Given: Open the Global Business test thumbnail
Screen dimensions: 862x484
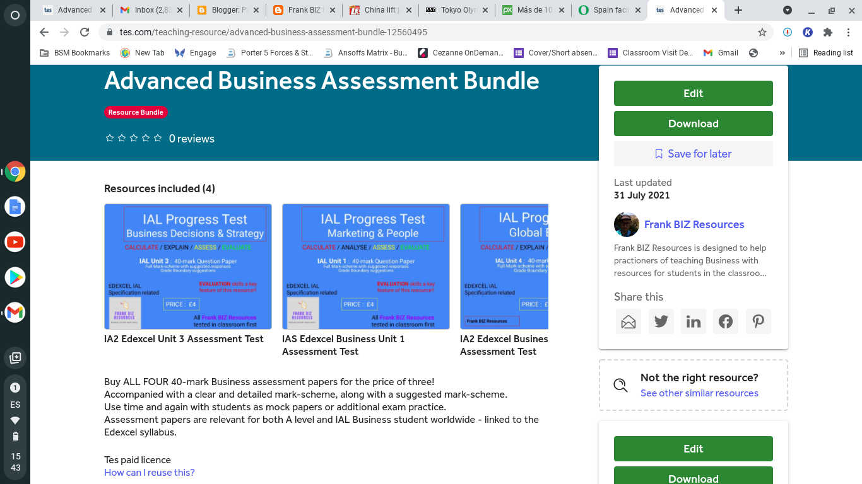Looking at the screenshot, I should [x=504, y=266].
